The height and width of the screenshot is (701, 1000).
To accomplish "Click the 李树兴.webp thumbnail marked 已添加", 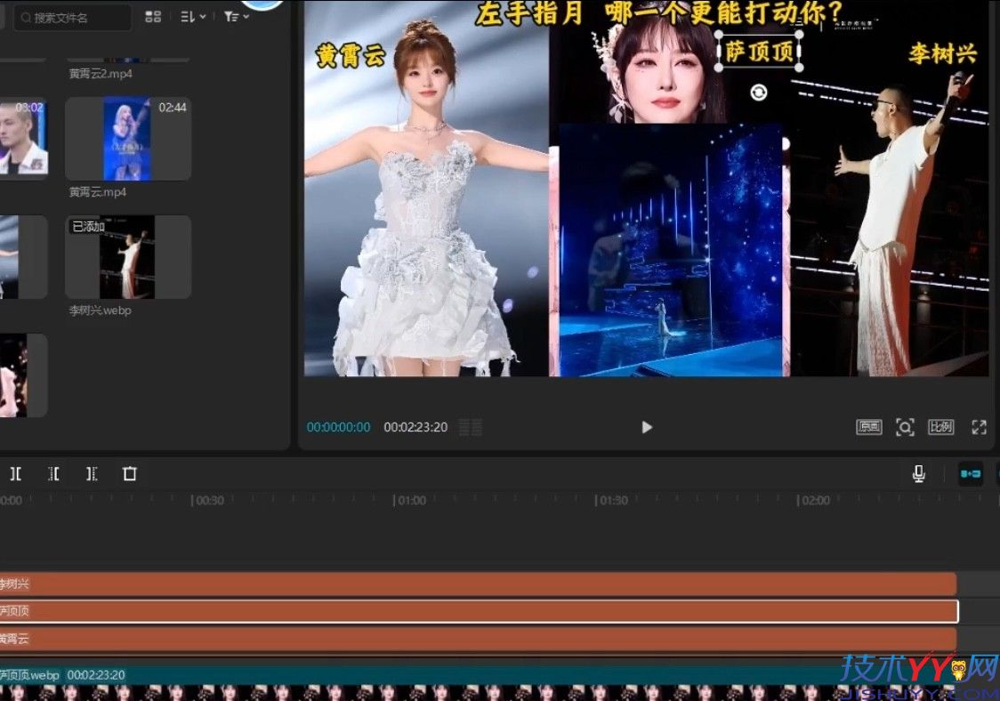I will coord(127,256).
